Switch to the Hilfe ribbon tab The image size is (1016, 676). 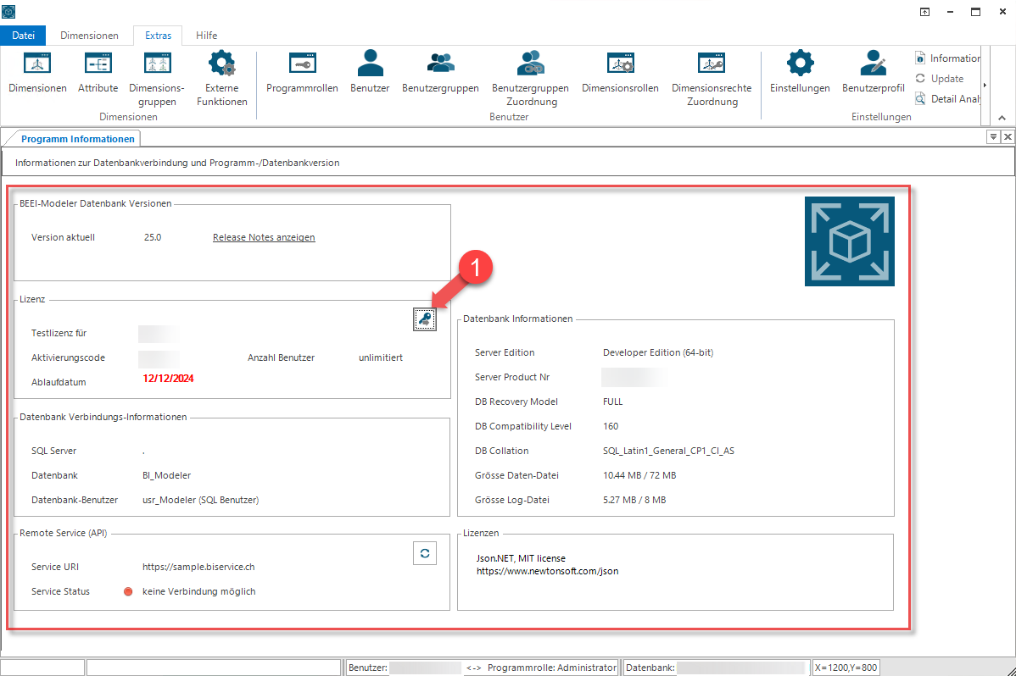[207, 36]
